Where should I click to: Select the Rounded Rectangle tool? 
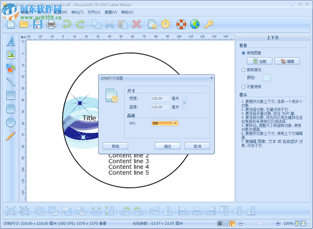10,109
